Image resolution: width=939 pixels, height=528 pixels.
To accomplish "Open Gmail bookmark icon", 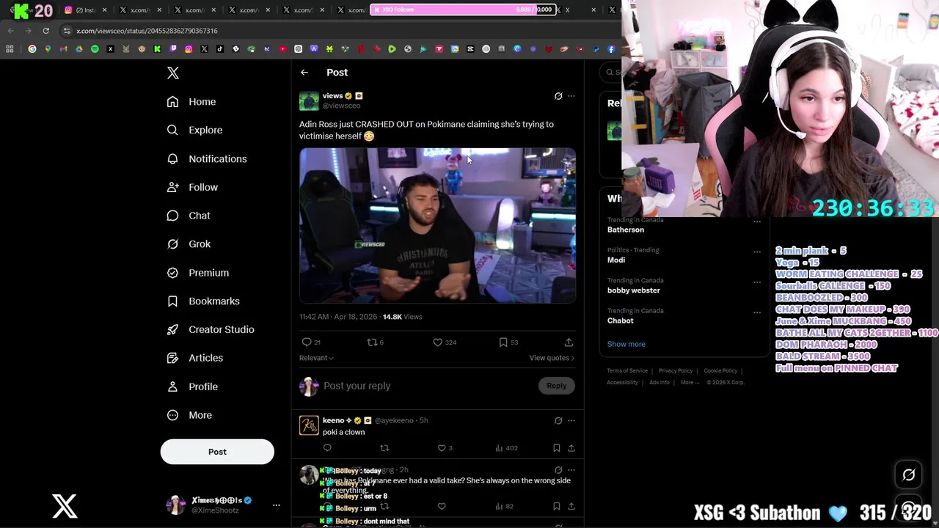I will [x=64, y=49].
